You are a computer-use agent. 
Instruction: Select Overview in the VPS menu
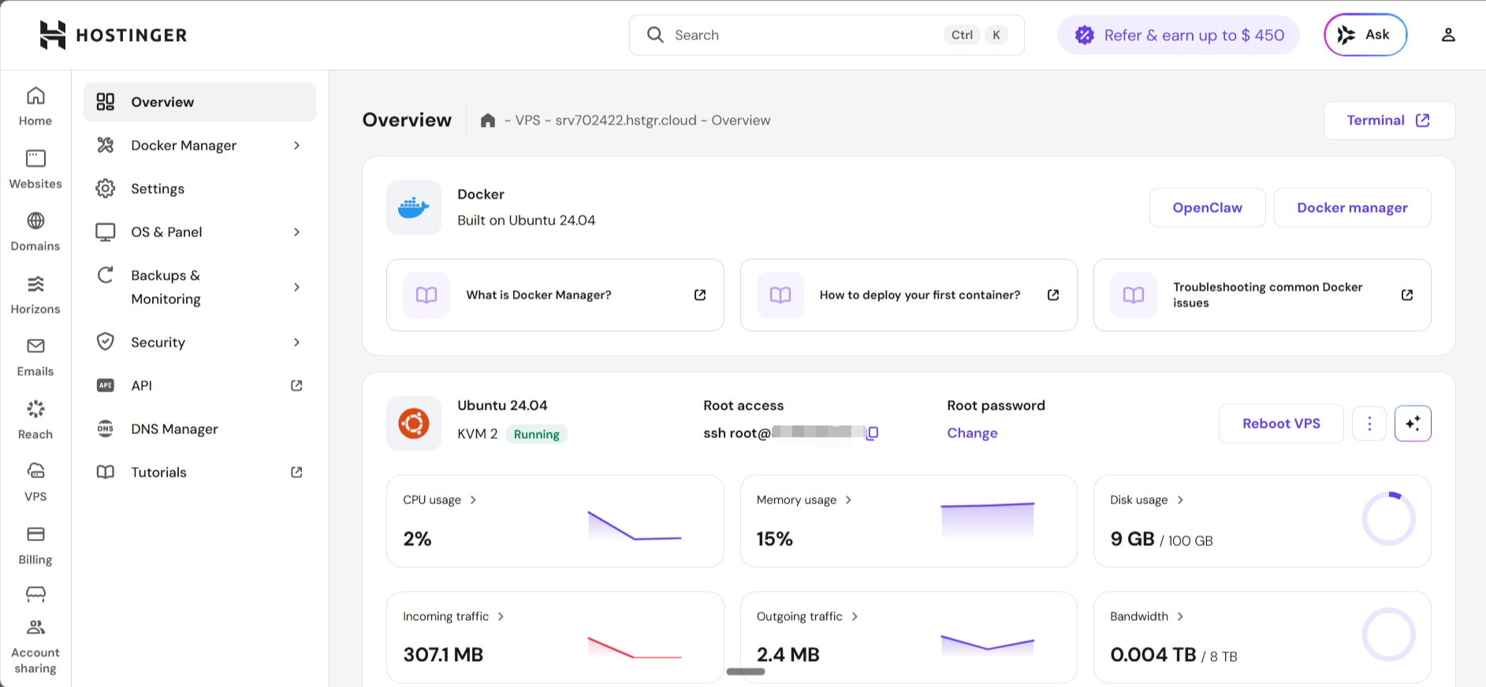click(200, 102)
